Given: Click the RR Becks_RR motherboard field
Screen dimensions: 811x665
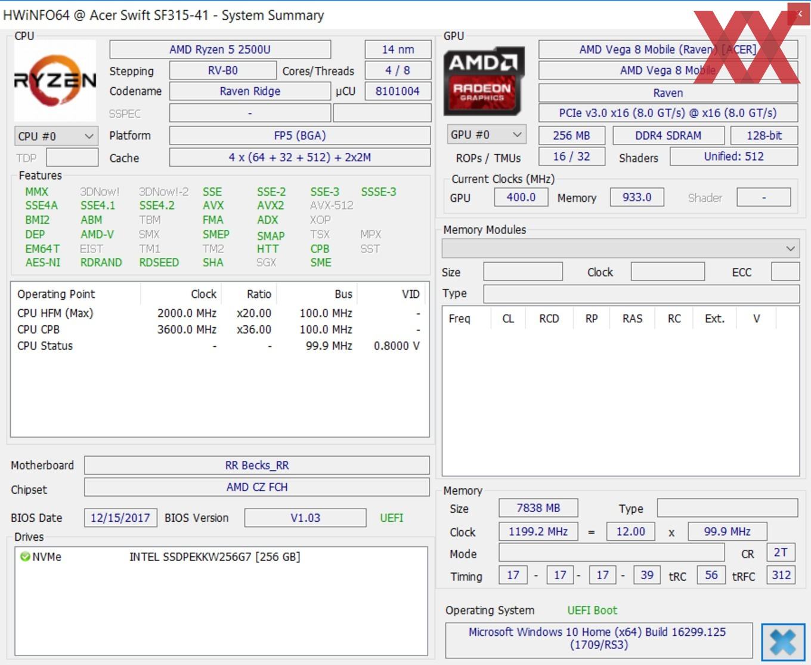Looking at the screenshot, I should tap(257, 465).
